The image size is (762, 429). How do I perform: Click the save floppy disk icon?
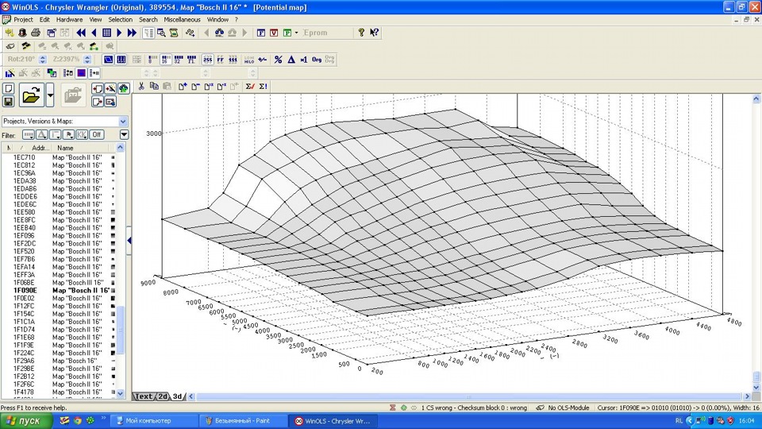pyautogui.click(x=8, y=102)
